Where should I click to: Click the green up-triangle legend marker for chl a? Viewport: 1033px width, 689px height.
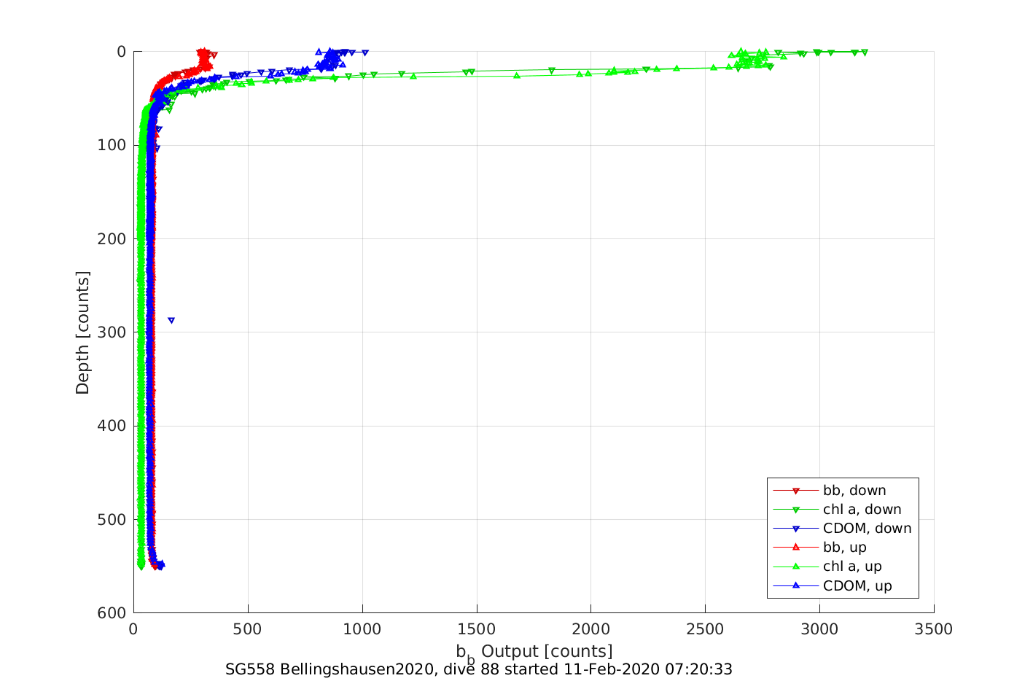pyautogui.click(x=796, y=566)
